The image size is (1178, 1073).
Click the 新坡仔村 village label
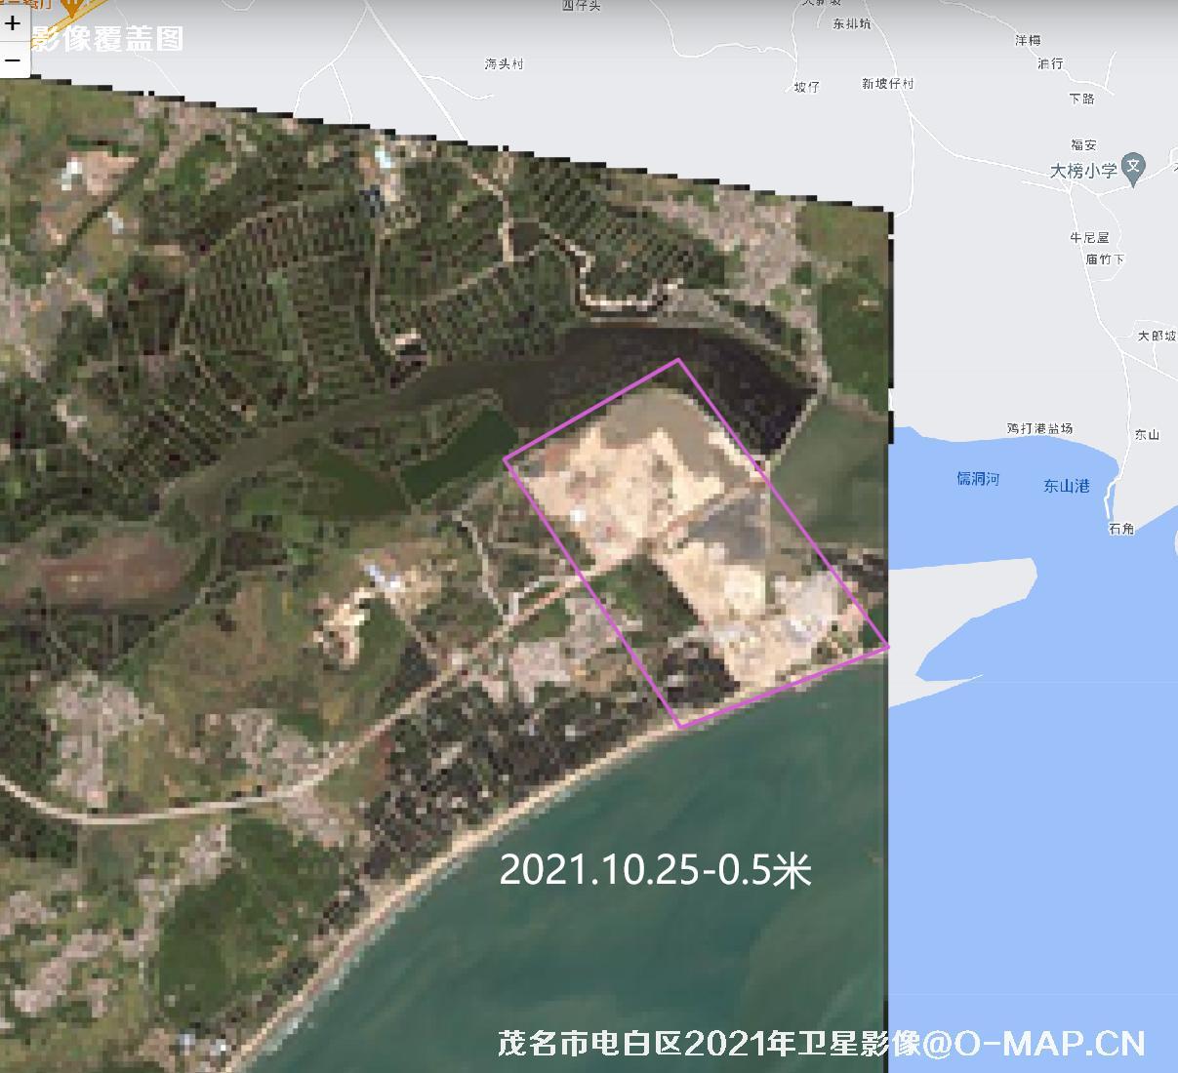[887, 84]
